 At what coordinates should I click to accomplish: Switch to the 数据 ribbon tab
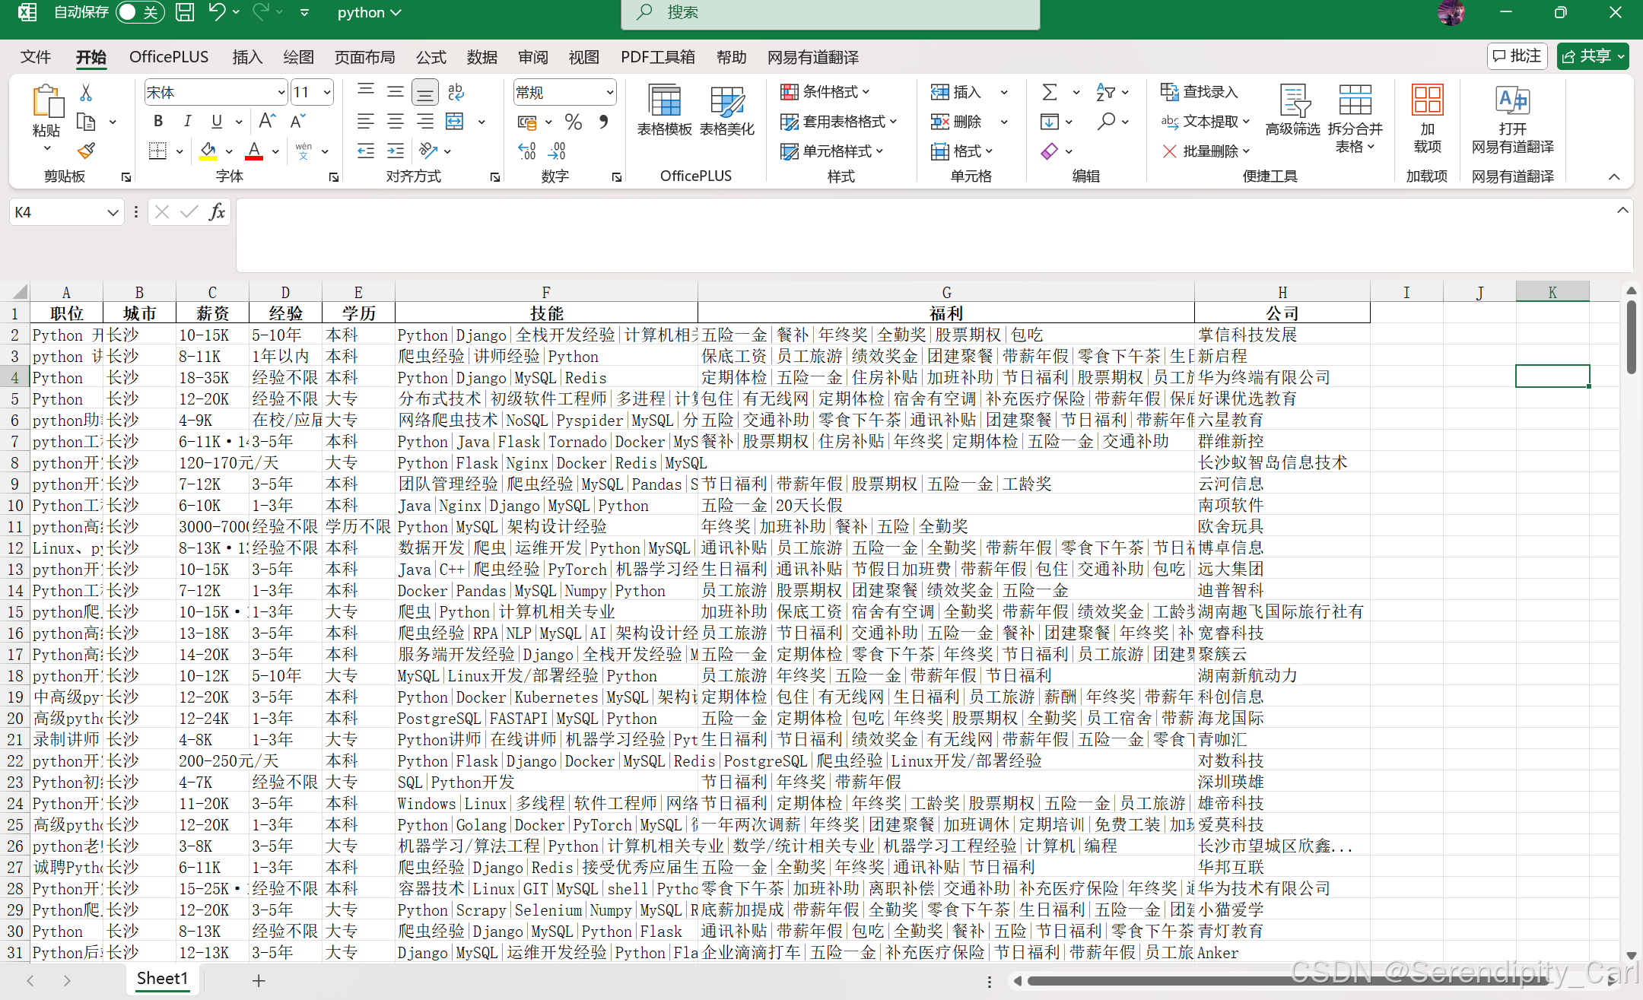(481, 58)
